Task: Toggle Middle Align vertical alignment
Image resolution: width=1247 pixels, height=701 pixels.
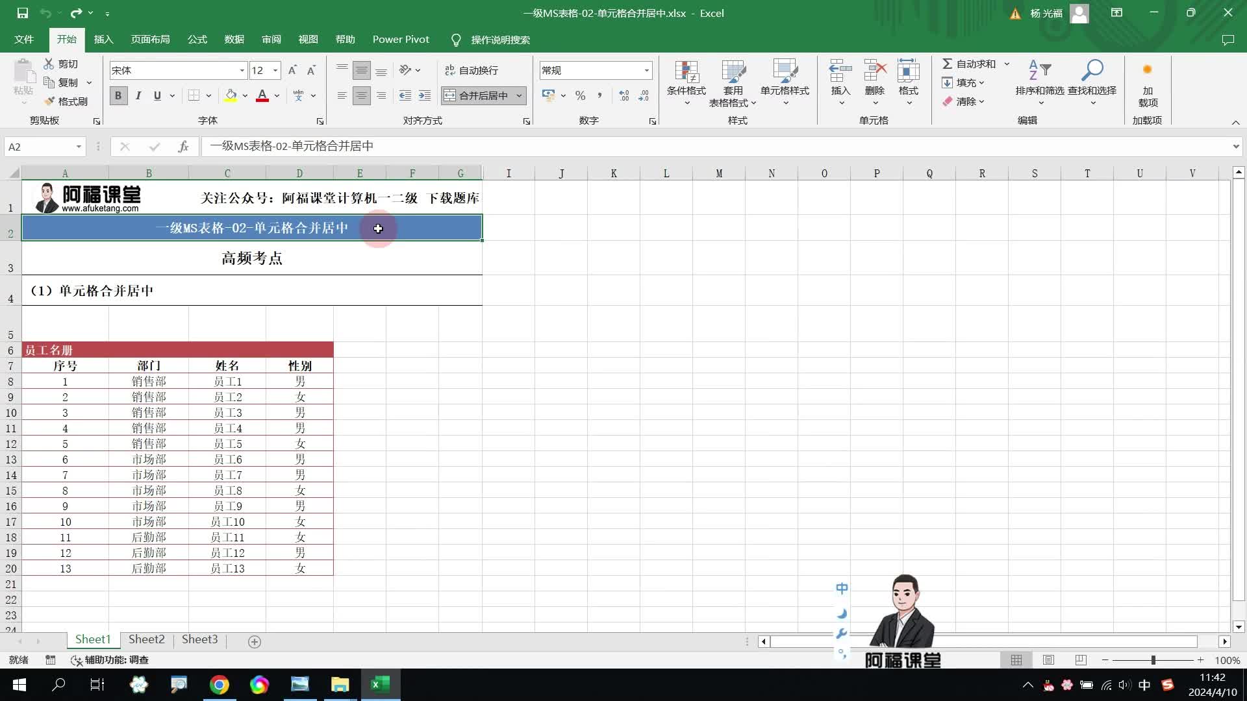Action: (362, 70)
